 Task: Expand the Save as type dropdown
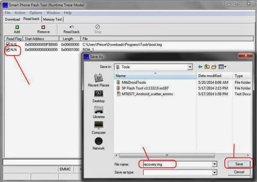215,172
